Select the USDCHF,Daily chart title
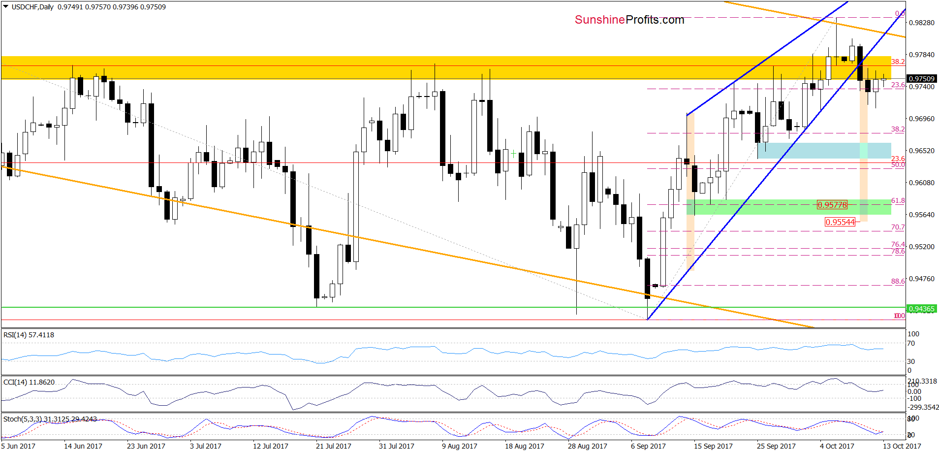This screenshot has width=939, height=453. pos(32,7)
